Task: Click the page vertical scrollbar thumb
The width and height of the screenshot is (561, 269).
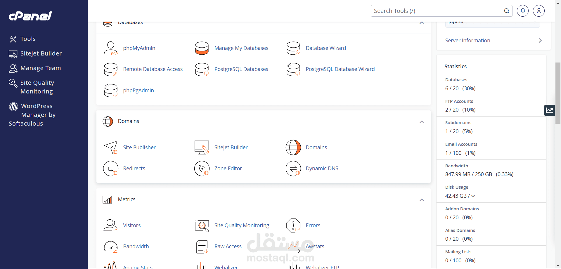Action: click(558, 93)
